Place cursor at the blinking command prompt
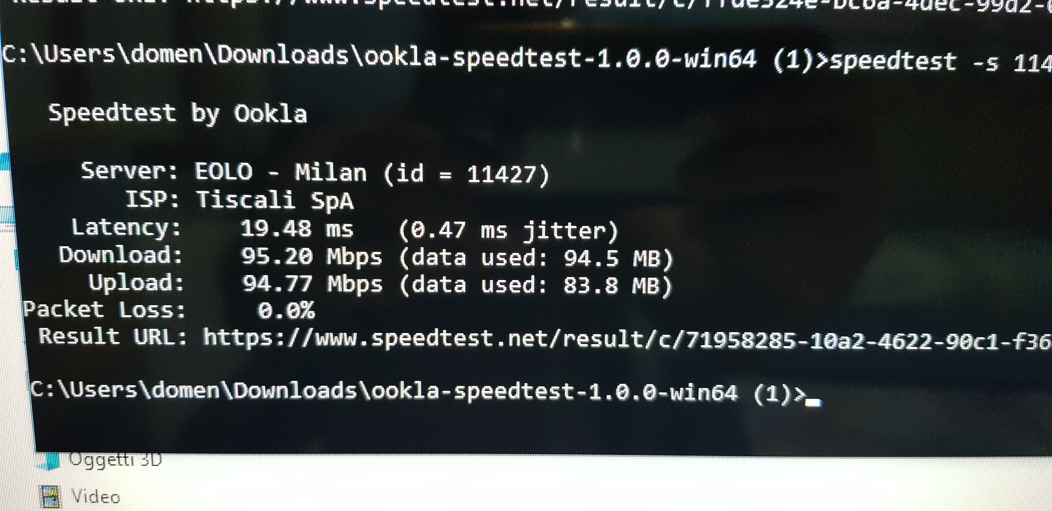Screen dimensions: 1052x511 [813, 403]
